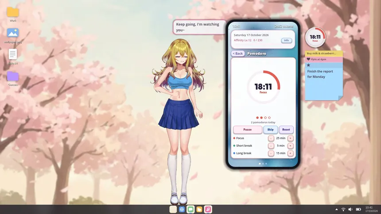Image resolution: width=381 pixels, height=214 pixels.
Task: Open the Work folder on desktop
Action: pyautogui.click(x=13, y=12)
